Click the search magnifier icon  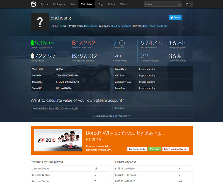click(x=179, y=4)
